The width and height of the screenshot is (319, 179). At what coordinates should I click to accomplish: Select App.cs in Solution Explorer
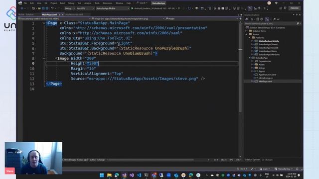(262, 71)
